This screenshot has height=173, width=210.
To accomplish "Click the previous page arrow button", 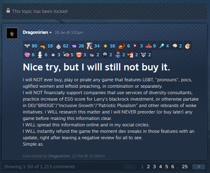I will click(130, 167).
